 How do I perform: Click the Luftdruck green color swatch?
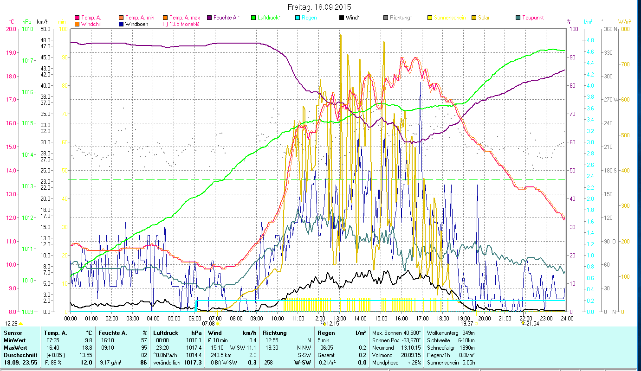coord(253,18)
